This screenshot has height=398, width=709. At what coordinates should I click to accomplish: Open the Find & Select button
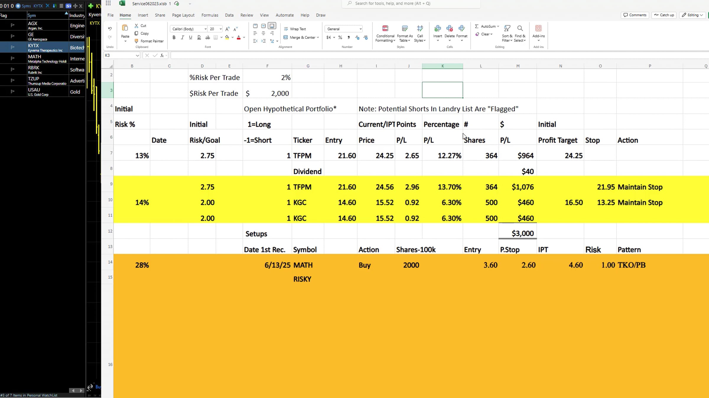(520, 34)
